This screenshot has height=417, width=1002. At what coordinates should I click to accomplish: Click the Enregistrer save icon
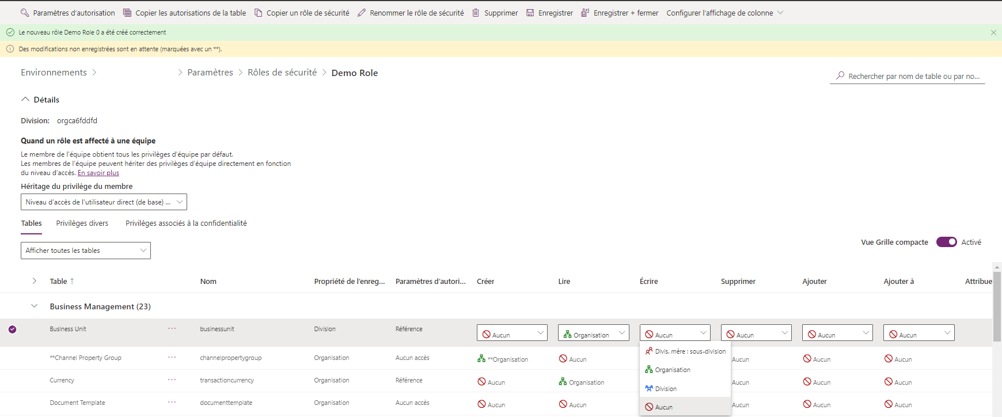[530, 13]
